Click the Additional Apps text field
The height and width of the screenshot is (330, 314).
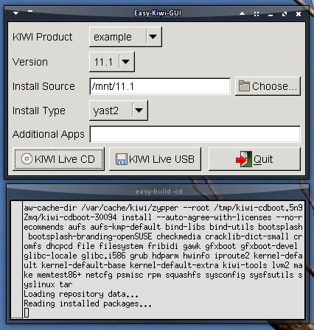coord(195,134)
